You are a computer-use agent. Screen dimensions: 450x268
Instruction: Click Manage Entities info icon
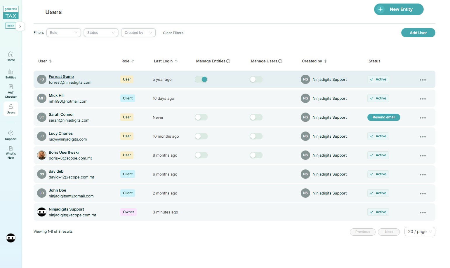pyautogui.click(x=228, y=61)
